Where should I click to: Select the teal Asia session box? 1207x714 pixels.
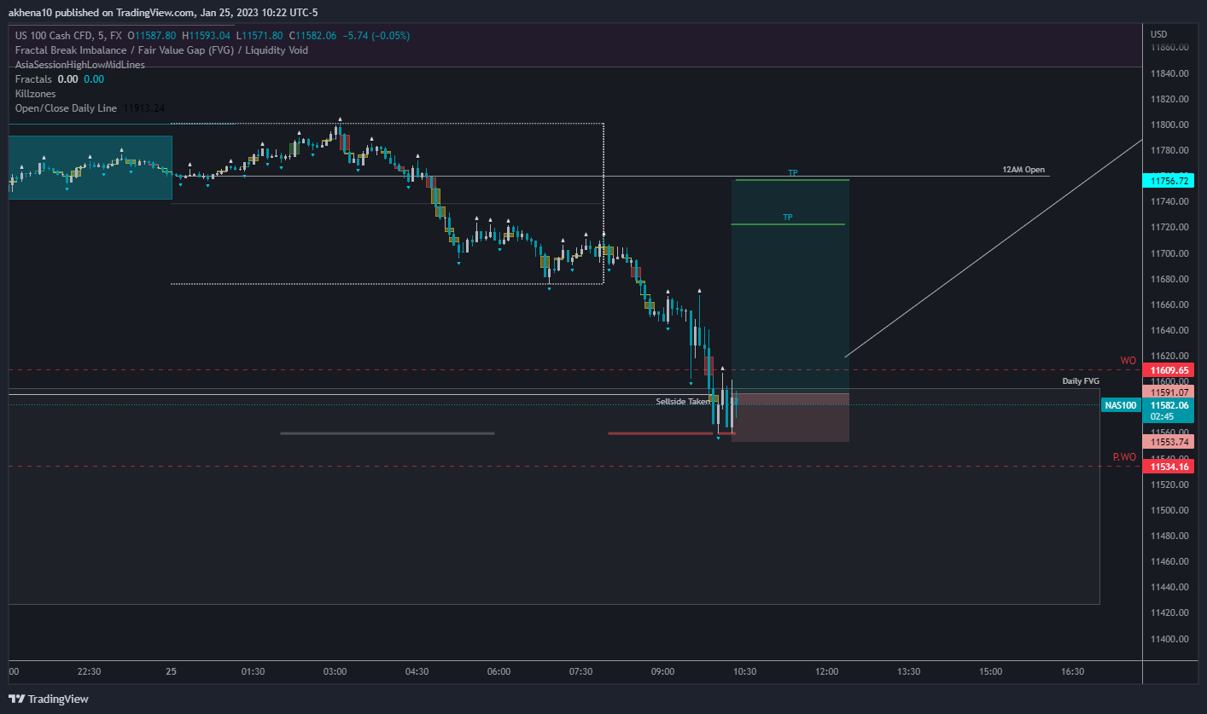(90, 167)
